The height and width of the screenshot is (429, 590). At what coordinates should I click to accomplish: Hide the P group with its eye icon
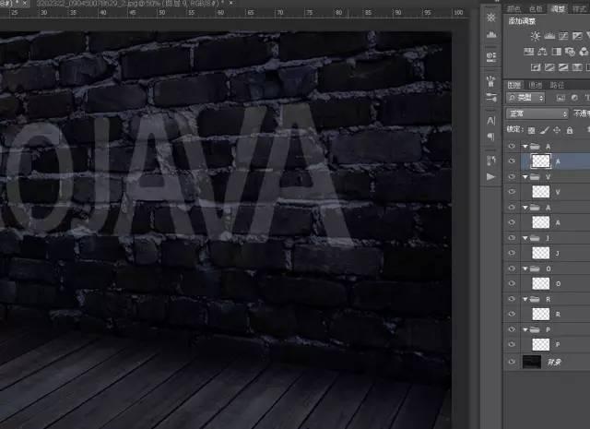pos(512,329)
